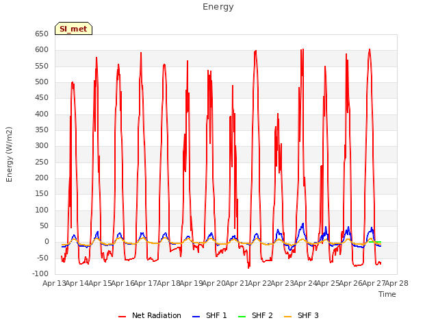Click the 500 y-axis tick label
This screenshot has height=329, width=438.
point(42,82)
